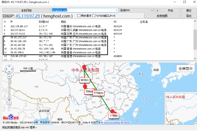Select hop row with IP 59.43.248.6
This screenshot has height=131, width=197.
coord(98,52)
